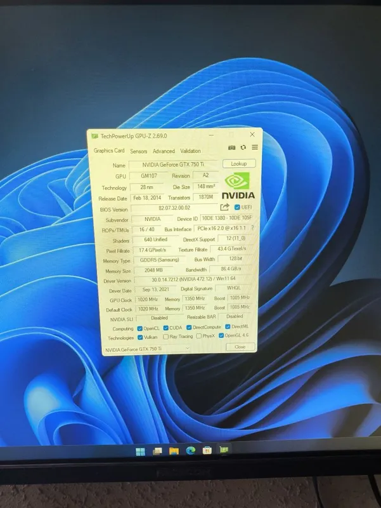Switch to the Graphics Card tab
381x508 pixels.
coord(109,150)
